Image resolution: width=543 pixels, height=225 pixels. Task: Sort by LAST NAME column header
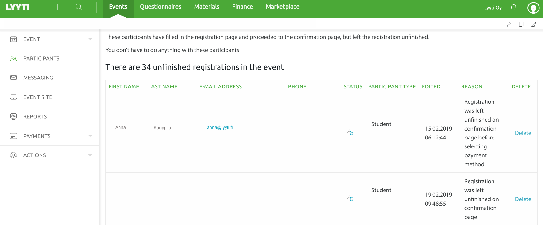click(163, 86)
